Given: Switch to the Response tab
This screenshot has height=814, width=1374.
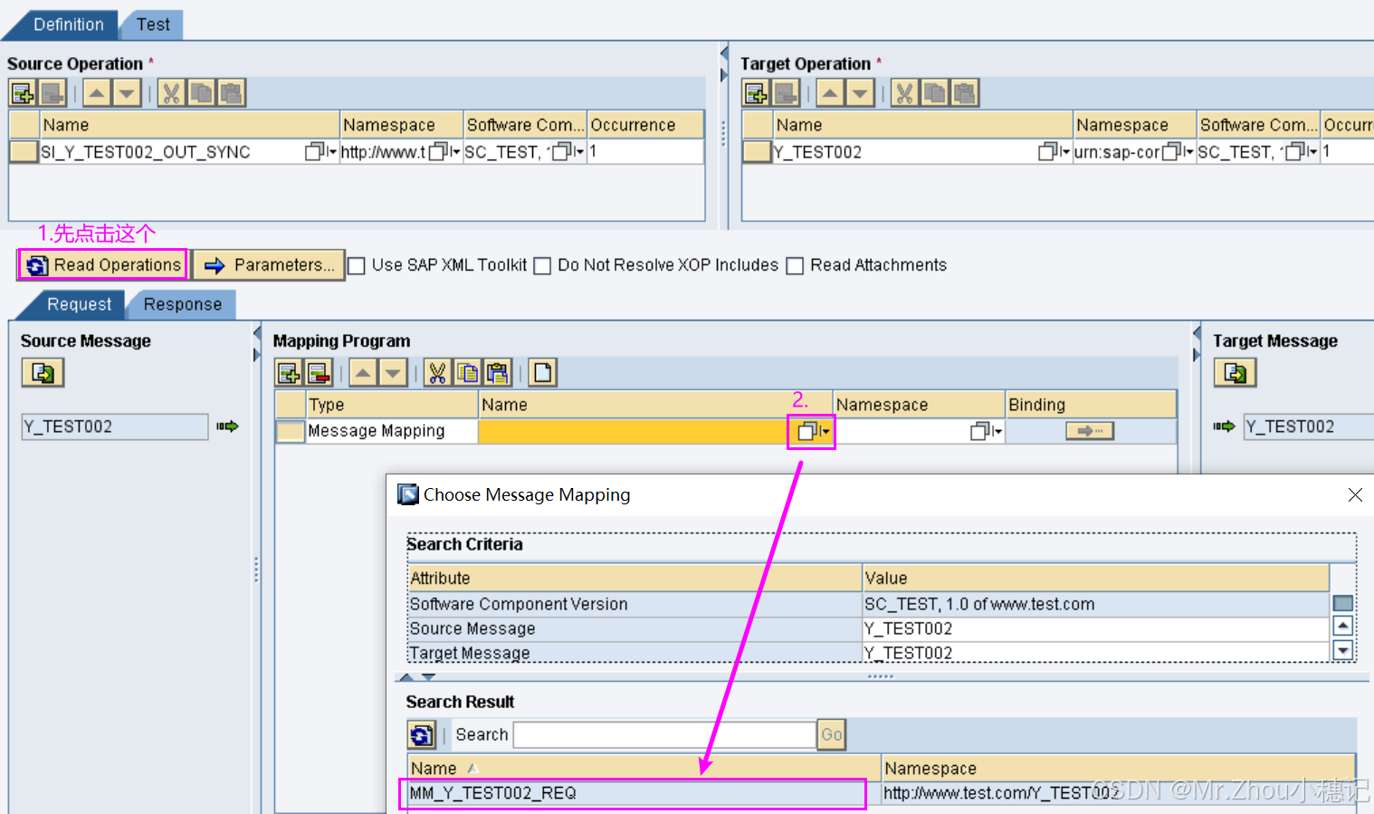Looking at the screenshot, I should [181, 304].
